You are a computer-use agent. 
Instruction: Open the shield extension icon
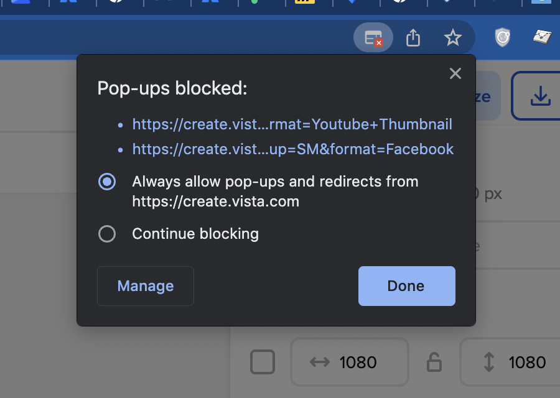click(x=503, y=37)
